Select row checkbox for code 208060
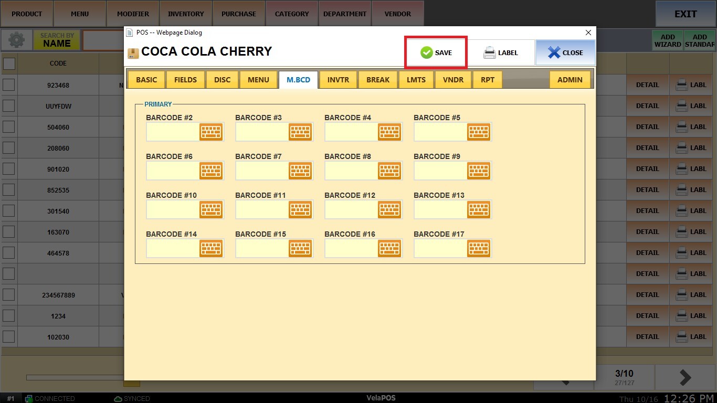Screen dimensions: 717x403 pos(9,148)
